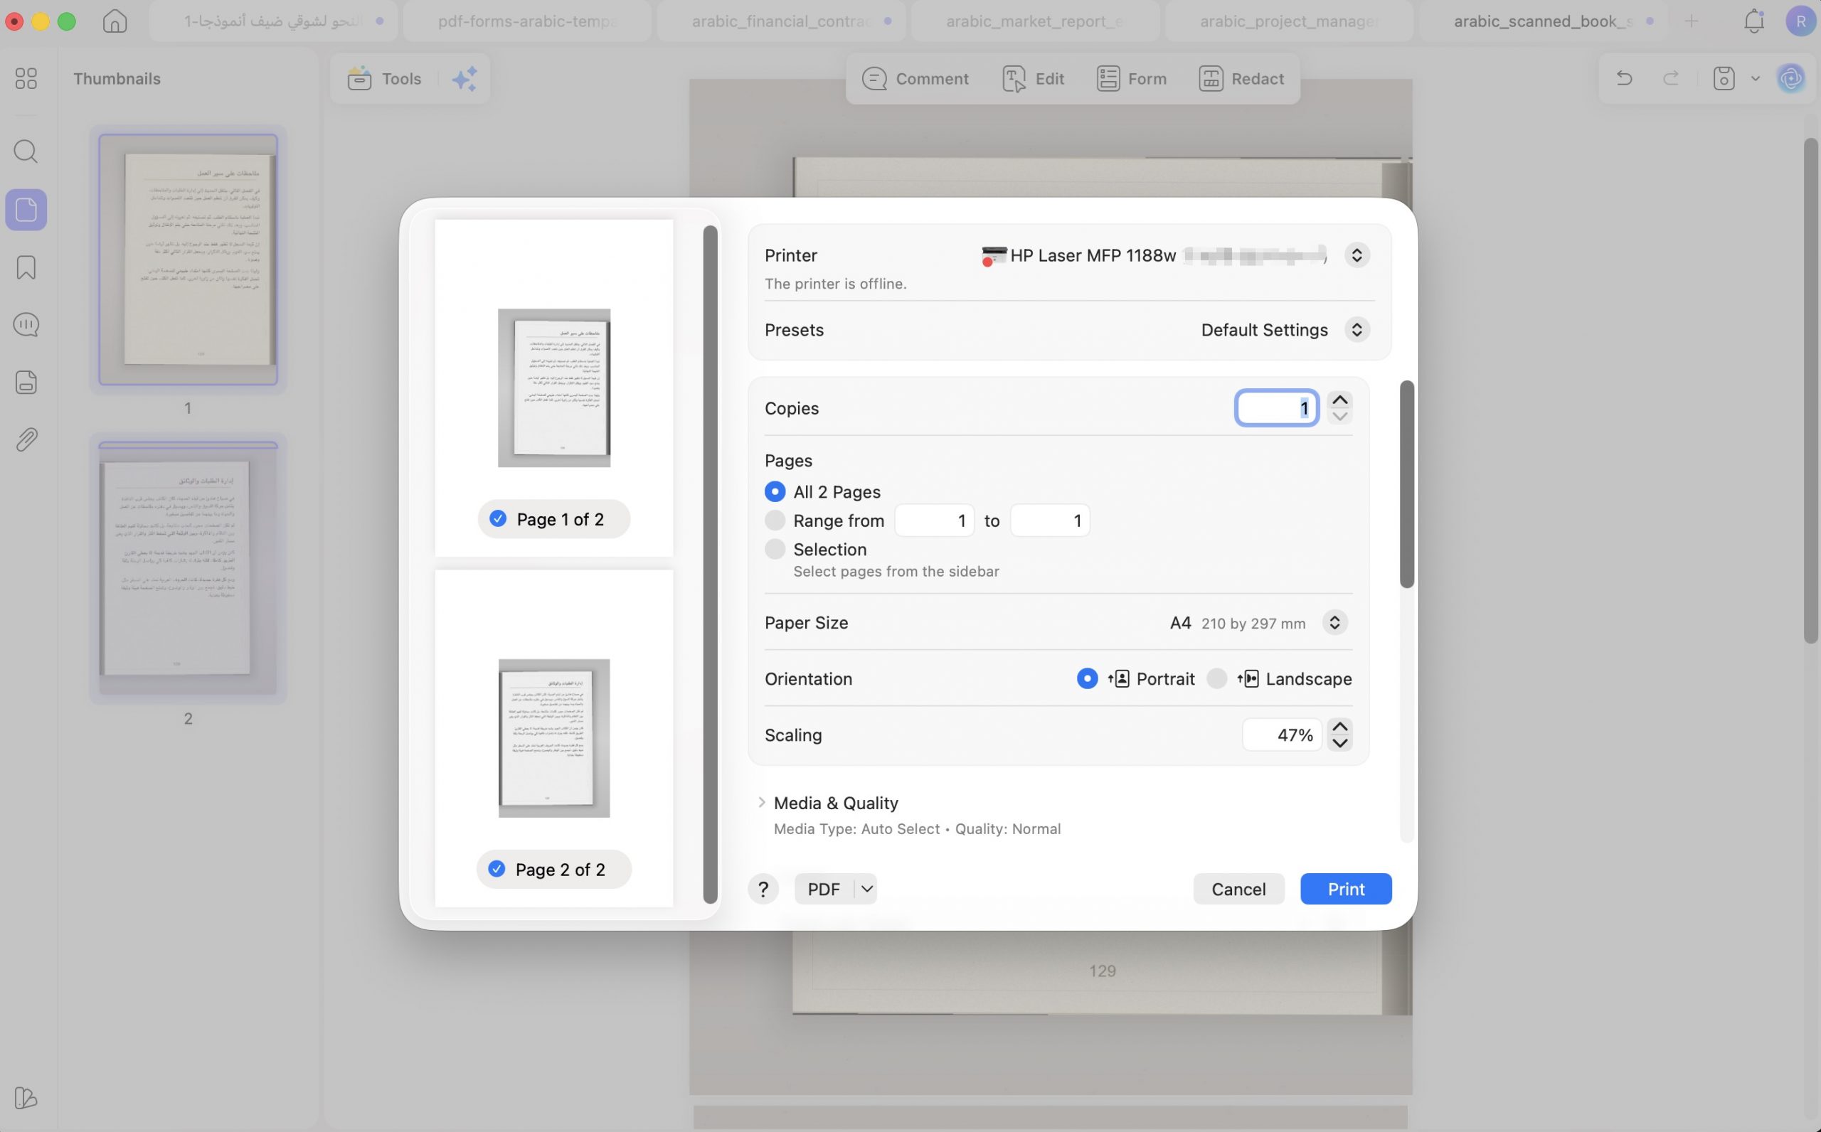Choose Portrait orientation radio button
Screen dimensions: 1821x1132
coord(1087,678)
